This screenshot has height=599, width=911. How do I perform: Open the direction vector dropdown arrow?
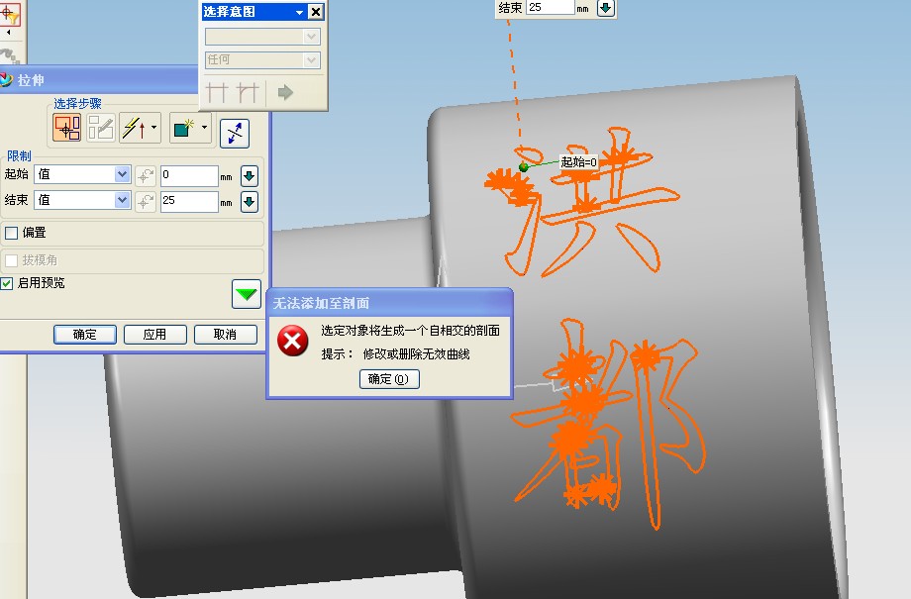[153, 128]
